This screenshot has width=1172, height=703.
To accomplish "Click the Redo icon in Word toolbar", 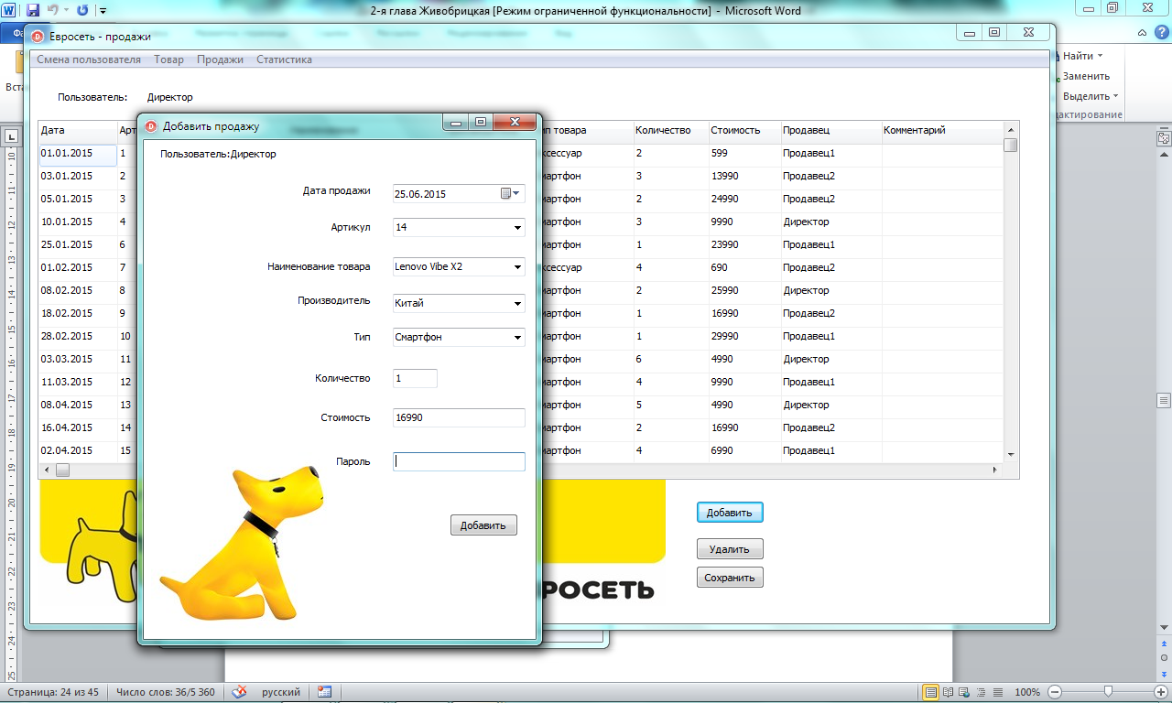I will pyautogui.click(x=82, y=10).
